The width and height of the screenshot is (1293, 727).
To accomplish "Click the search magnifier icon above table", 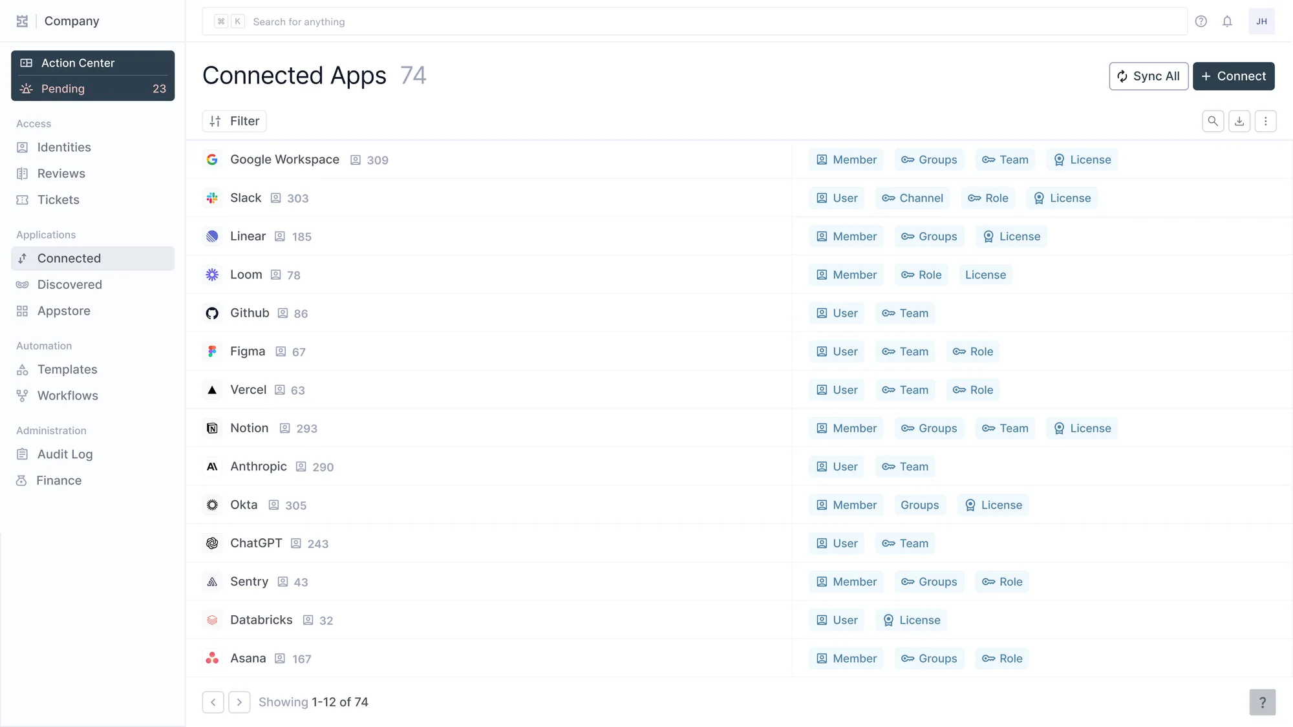I will click(x=1213, y=121).
